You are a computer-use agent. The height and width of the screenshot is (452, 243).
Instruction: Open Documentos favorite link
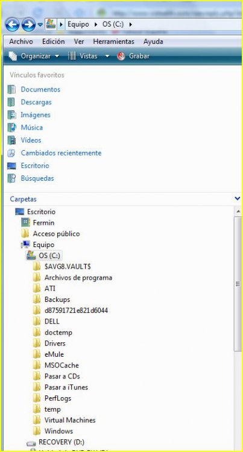click(40, 89)
